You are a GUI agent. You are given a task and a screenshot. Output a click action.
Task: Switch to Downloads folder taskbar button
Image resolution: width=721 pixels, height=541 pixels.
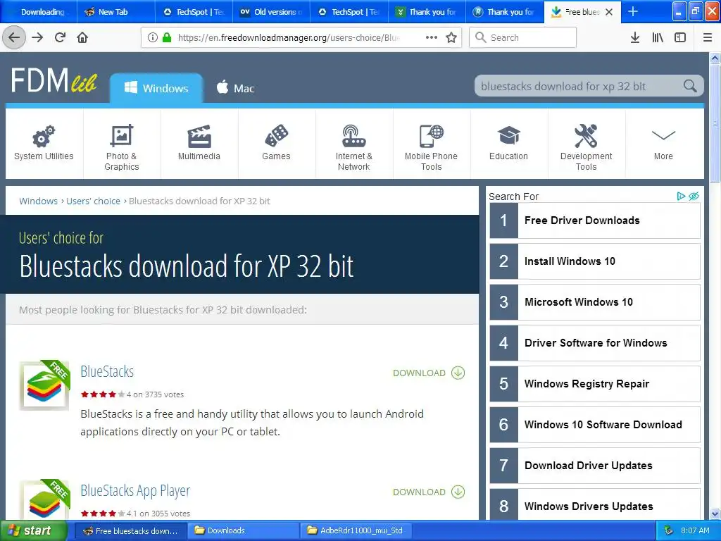point(244,530)
